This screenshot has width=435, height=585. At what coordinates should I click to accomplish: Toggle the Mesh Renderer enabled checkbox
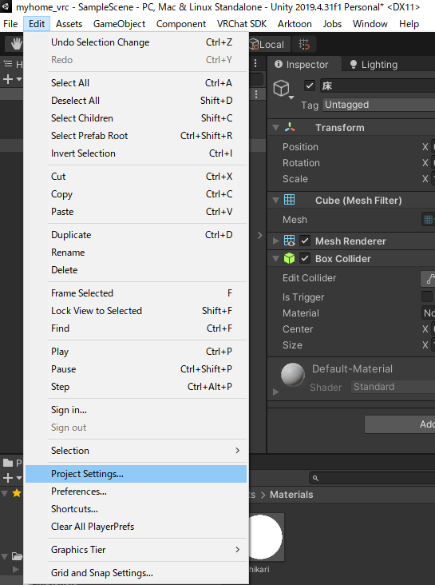click(305, 241)
